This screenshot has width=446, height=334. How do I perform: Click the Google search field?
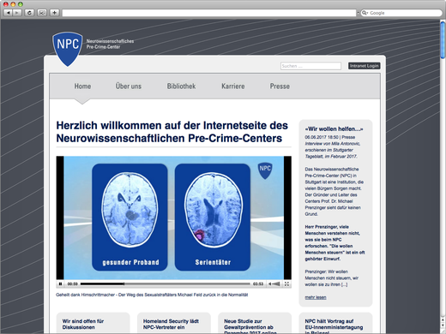(401, 13)
